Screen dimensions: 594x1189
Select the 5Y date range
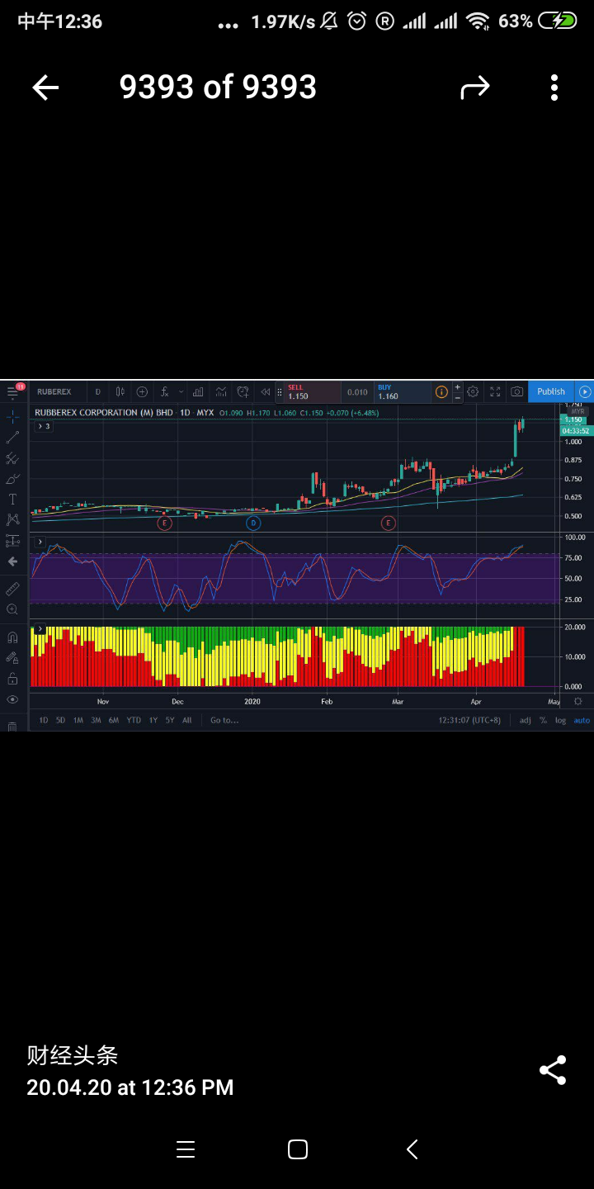(170, 720)
